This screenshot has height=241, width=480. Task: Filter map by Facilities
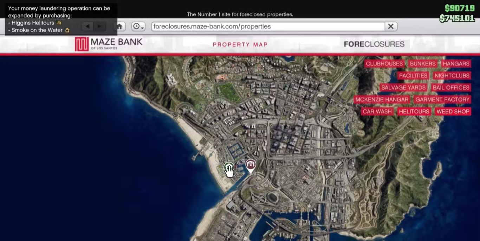pos(413,76)
